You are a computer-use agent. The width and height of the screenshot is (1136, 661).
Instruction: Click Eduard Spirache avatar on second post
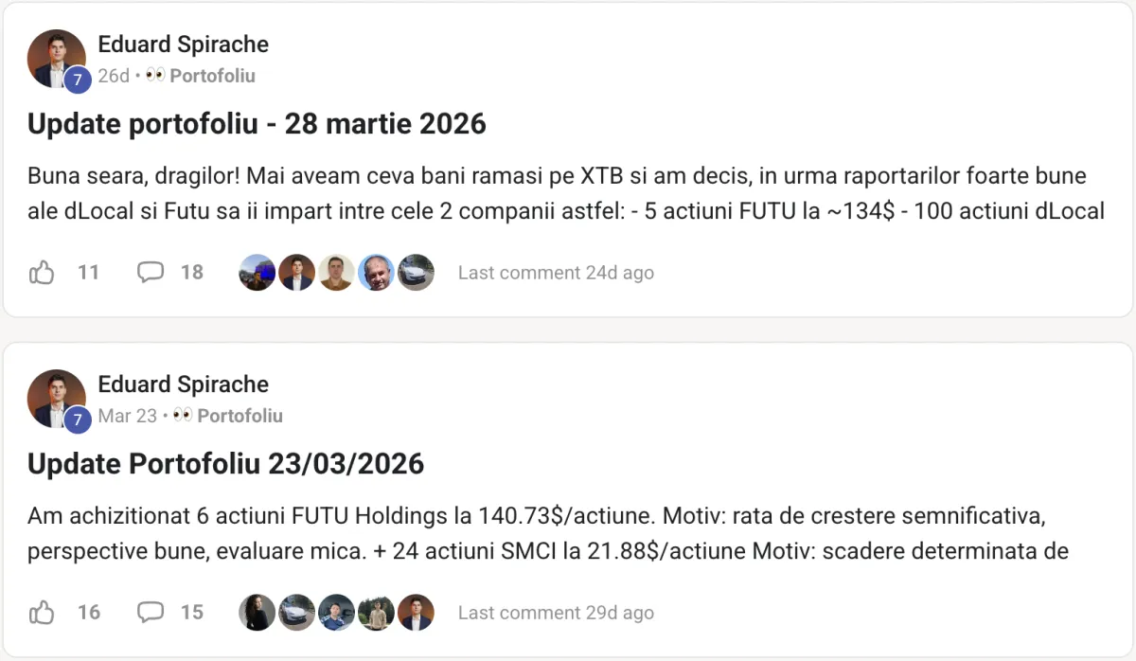(x=57, y=399)
